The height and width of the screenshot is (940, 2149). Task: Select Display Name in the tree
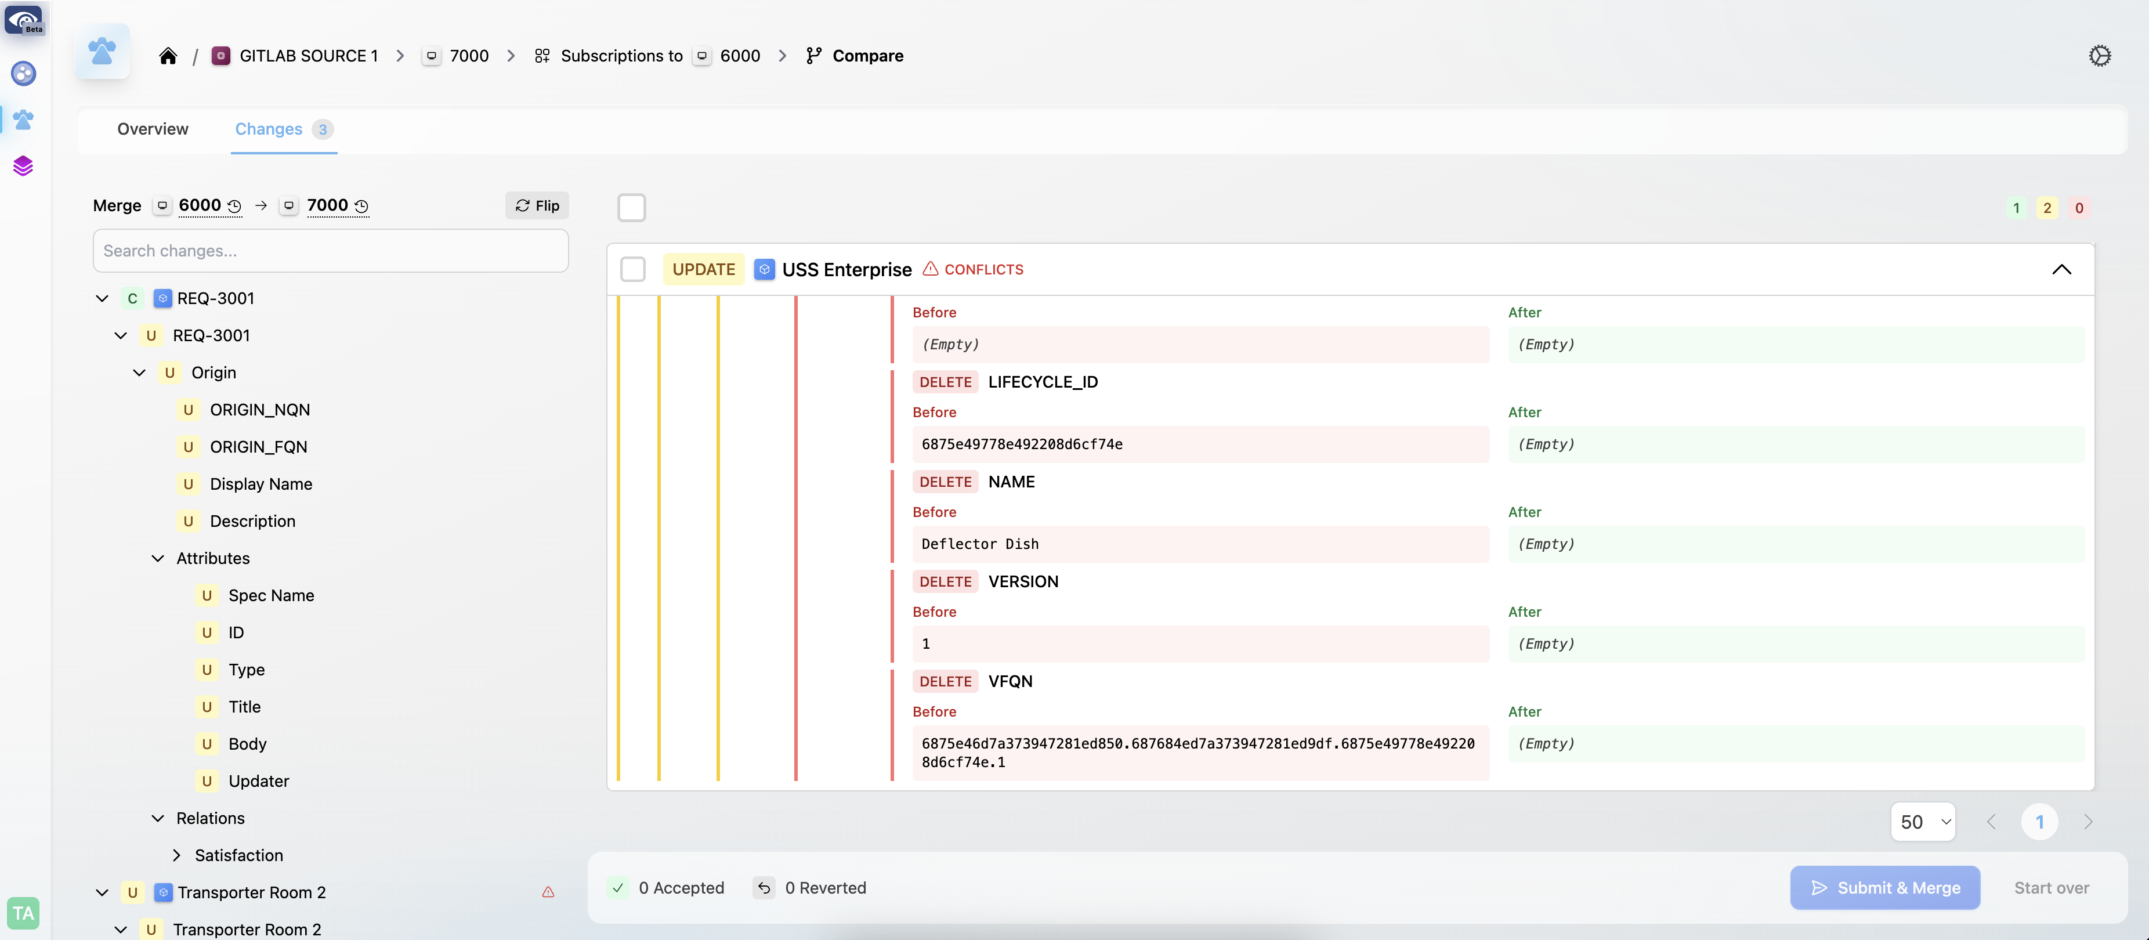[261, 485]
